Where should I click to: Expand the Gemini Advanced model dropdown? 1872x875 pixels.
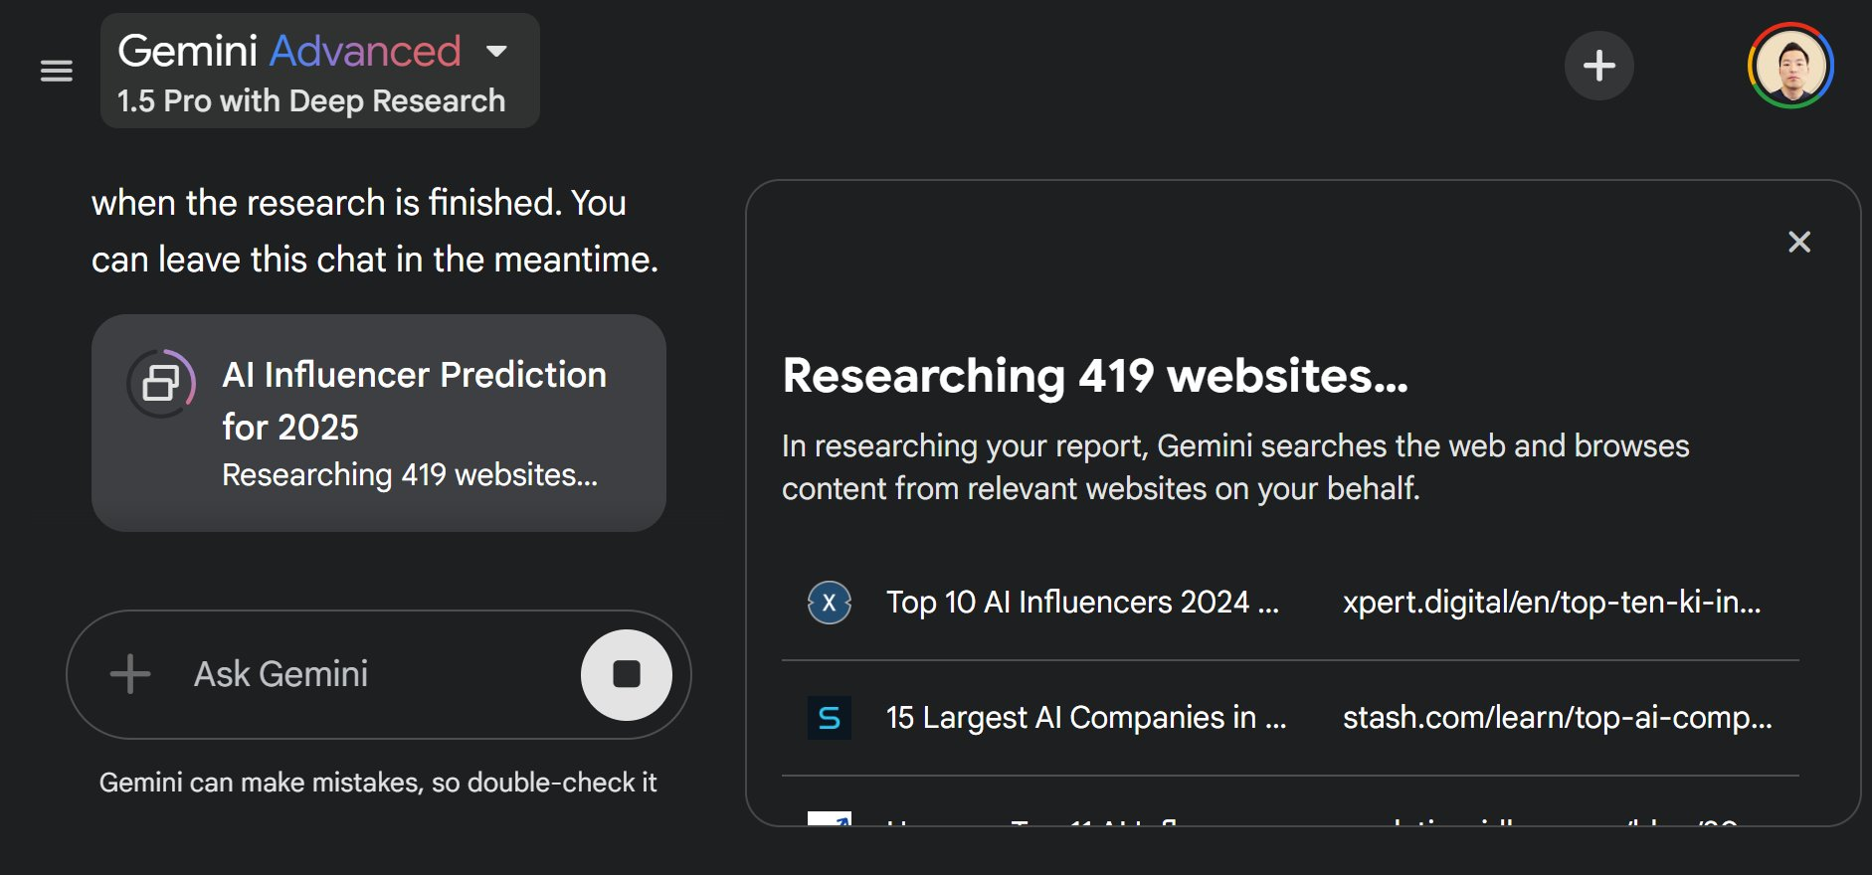click(x=319, y=71)
